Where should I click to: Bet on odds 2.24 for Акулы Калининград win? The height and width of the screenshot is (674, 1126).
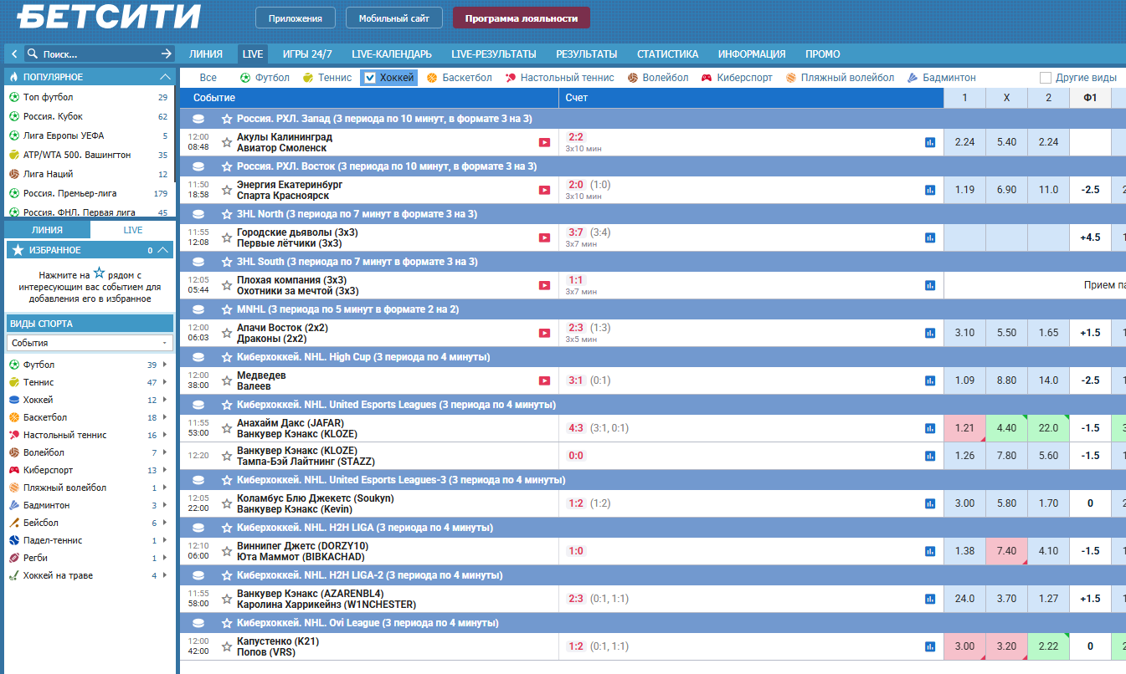pos(964,142)
